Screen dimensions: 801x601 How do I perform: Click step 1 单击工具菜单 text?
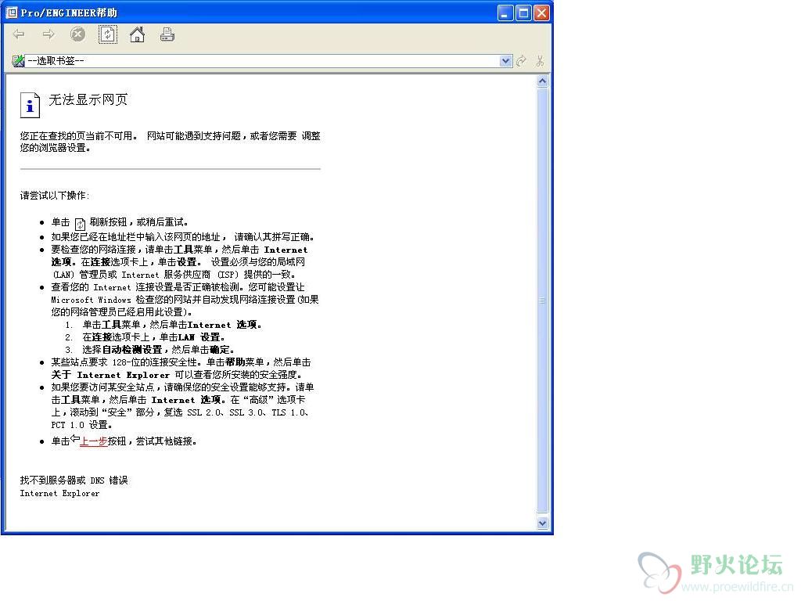(172, 325)
